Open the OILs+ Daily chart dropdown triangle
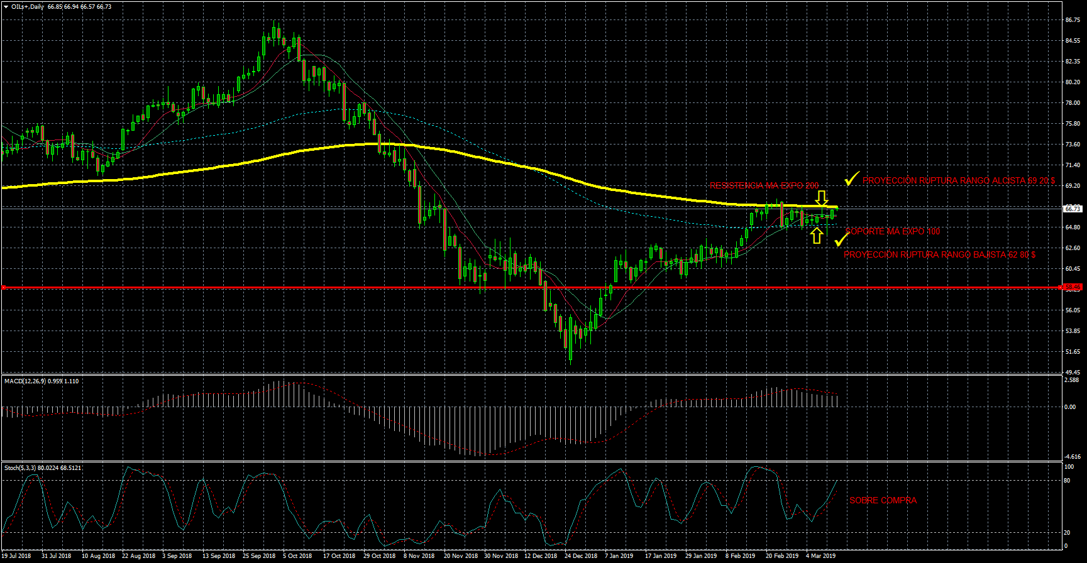Viewport: 1087px width, 563px height. [x=6, y=7]
